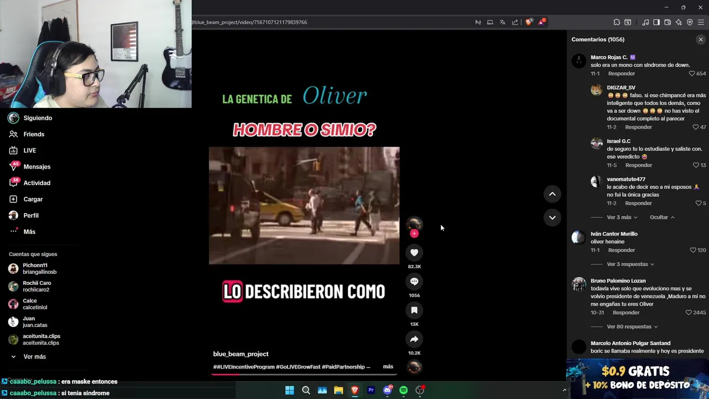Toggle browser sidebar panel icon
709x399 pixels.
click(x=656, y=22)
